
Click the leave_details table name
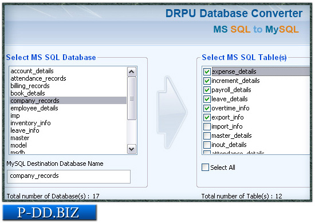[230, 99]
